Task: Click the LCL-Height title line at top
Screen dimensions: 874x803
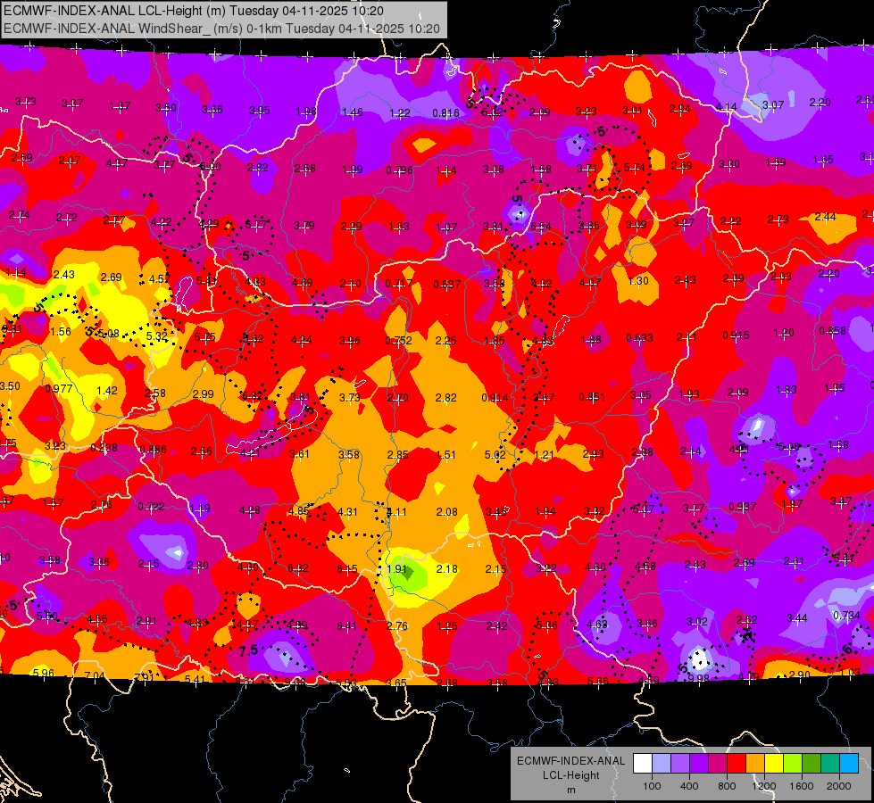Action: coord(194,11)
